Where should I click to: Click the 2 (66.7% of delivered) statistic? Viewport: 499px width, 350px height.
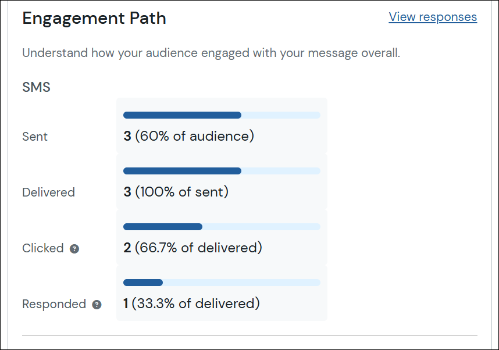pyautogui.click(x=192, y=248)
